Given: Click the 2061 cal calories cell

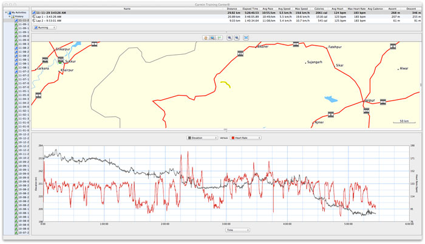Looking at the screenshot, I should (321, 13).
